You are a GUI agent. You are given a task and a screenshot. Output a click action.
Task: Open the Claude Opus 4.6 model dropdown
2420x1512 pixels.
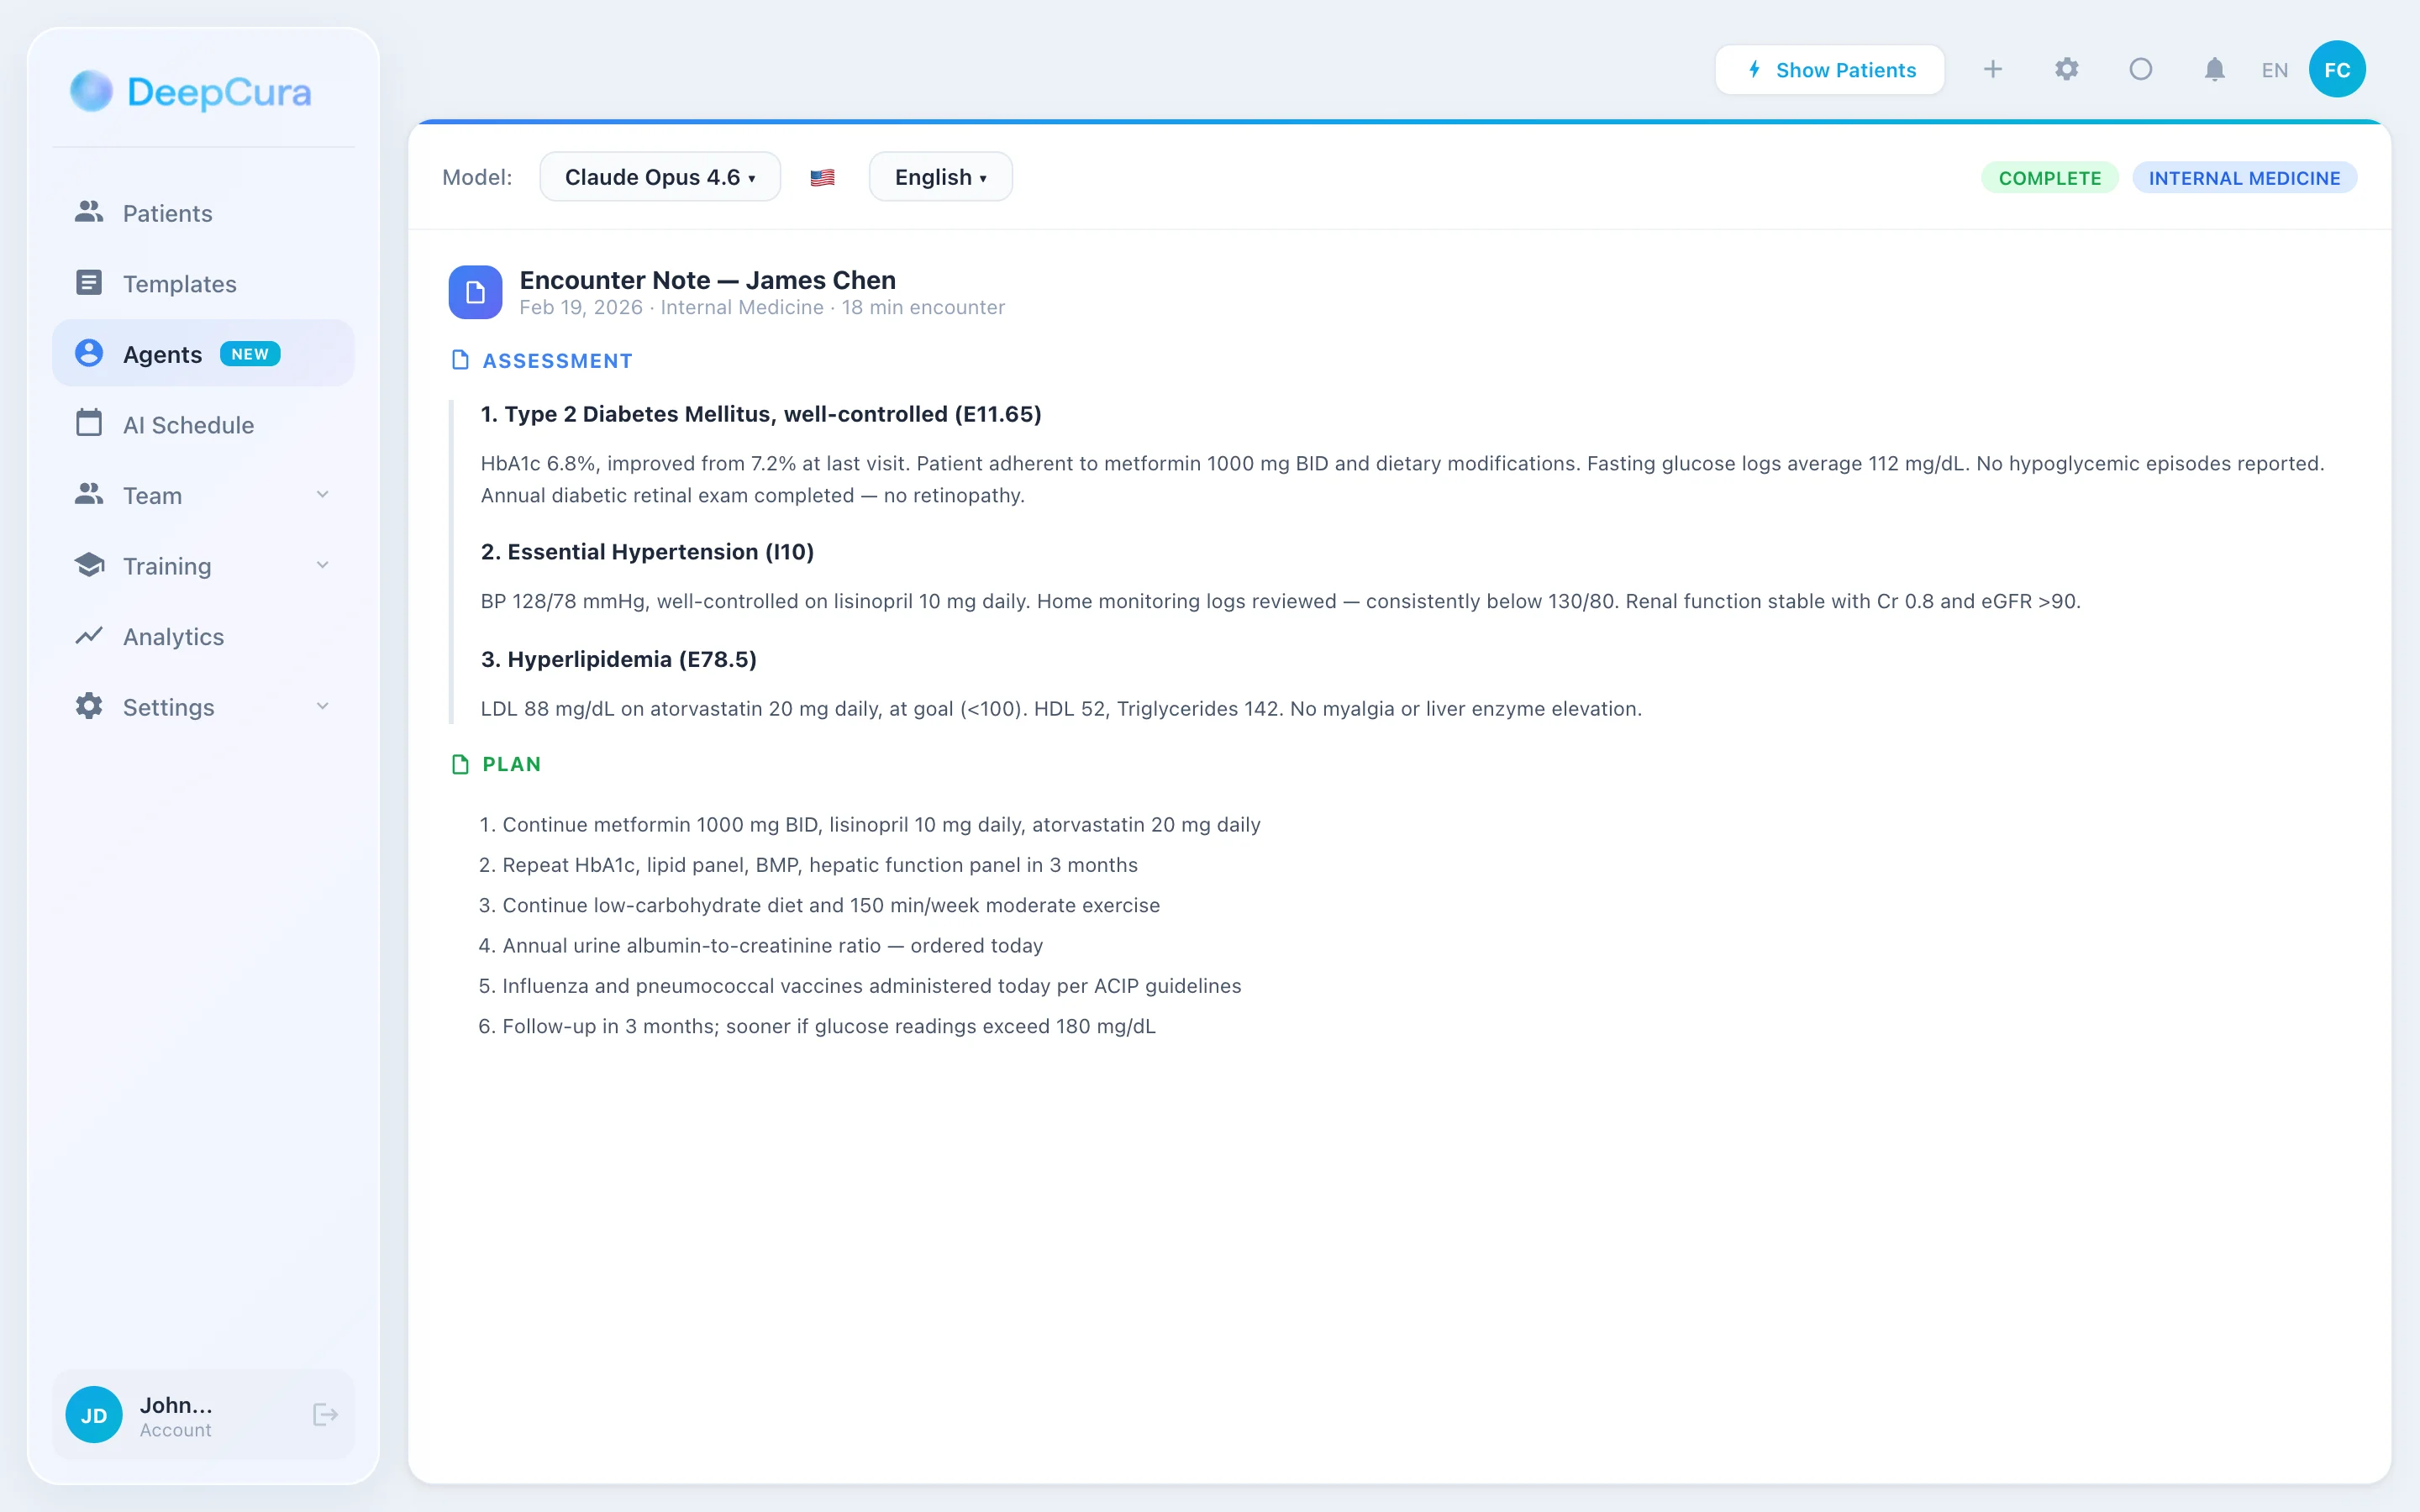(660, 176)
